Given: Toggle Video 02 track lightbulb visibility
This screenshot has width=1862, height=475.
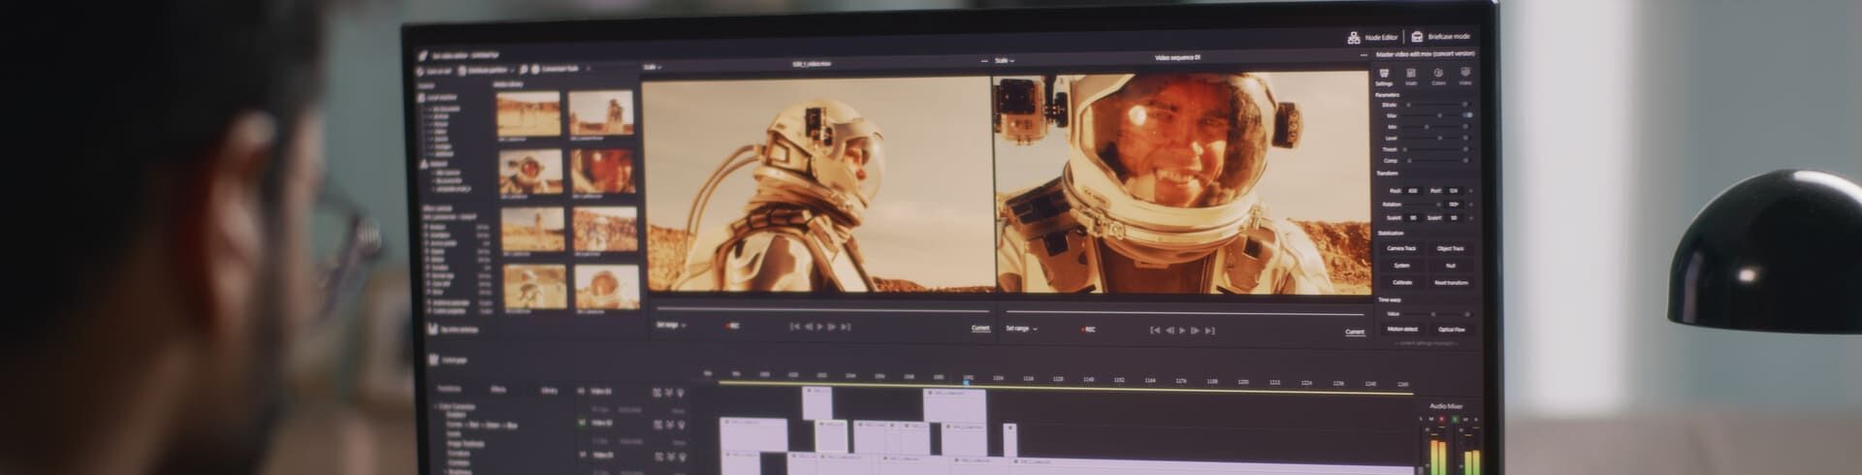Looking at the screenshot, I should click(x=682, y=425).
